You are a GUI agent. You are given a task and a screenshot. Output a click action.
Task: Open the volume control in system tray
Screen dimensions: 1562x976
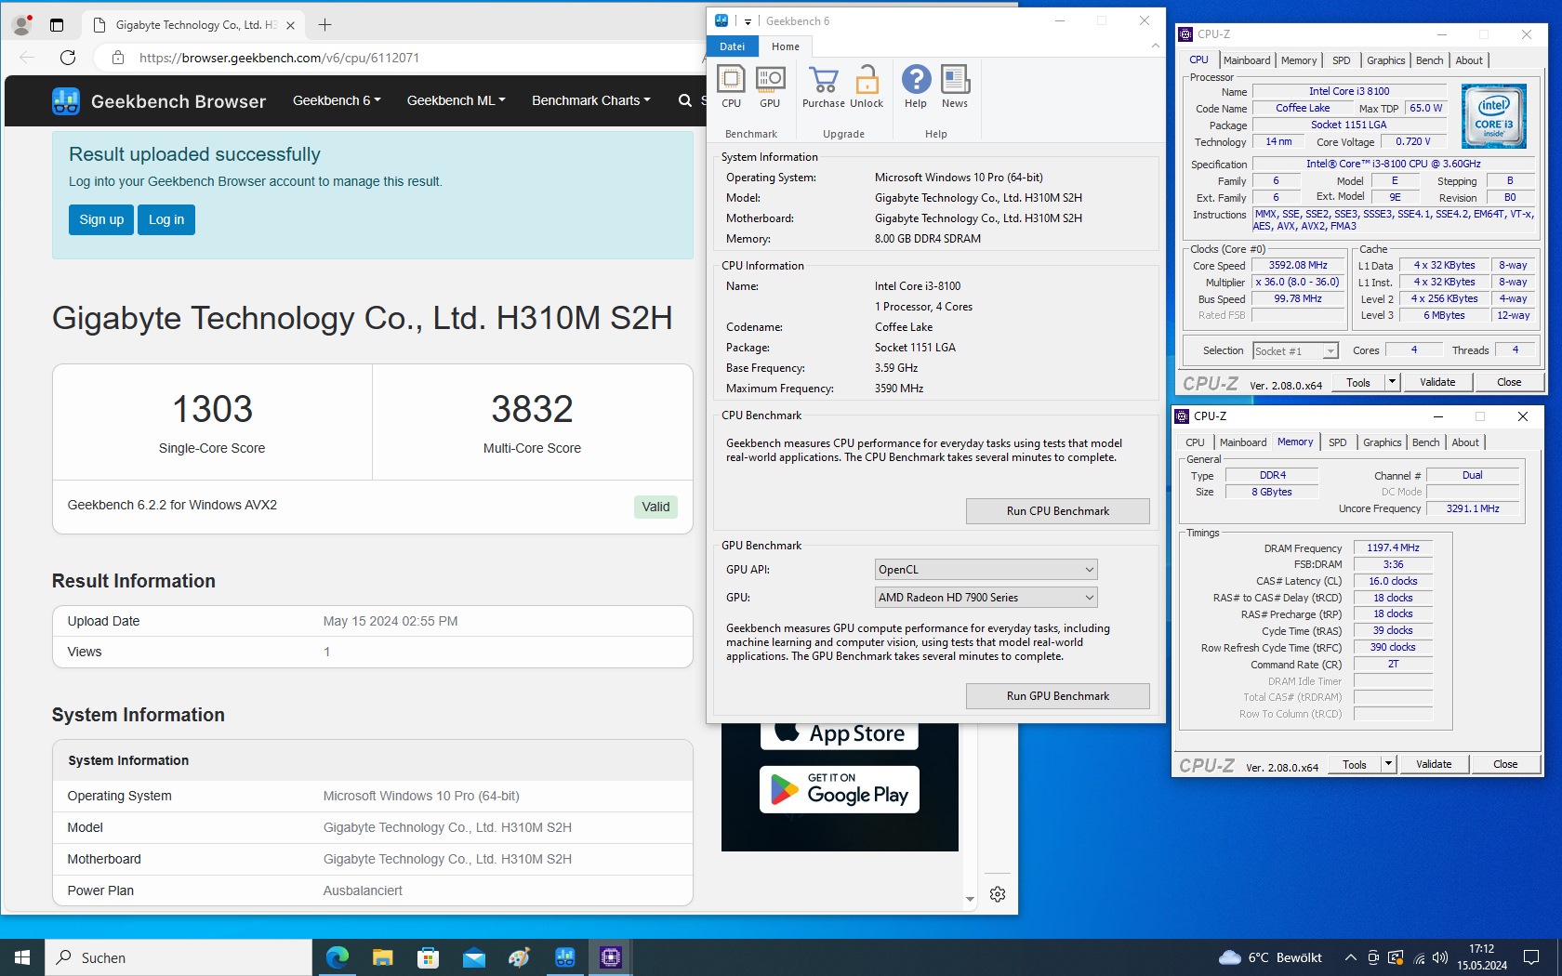click(x=1440, y=957)
